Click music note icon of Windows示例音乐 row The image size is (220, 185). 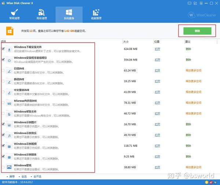[9, 135]
